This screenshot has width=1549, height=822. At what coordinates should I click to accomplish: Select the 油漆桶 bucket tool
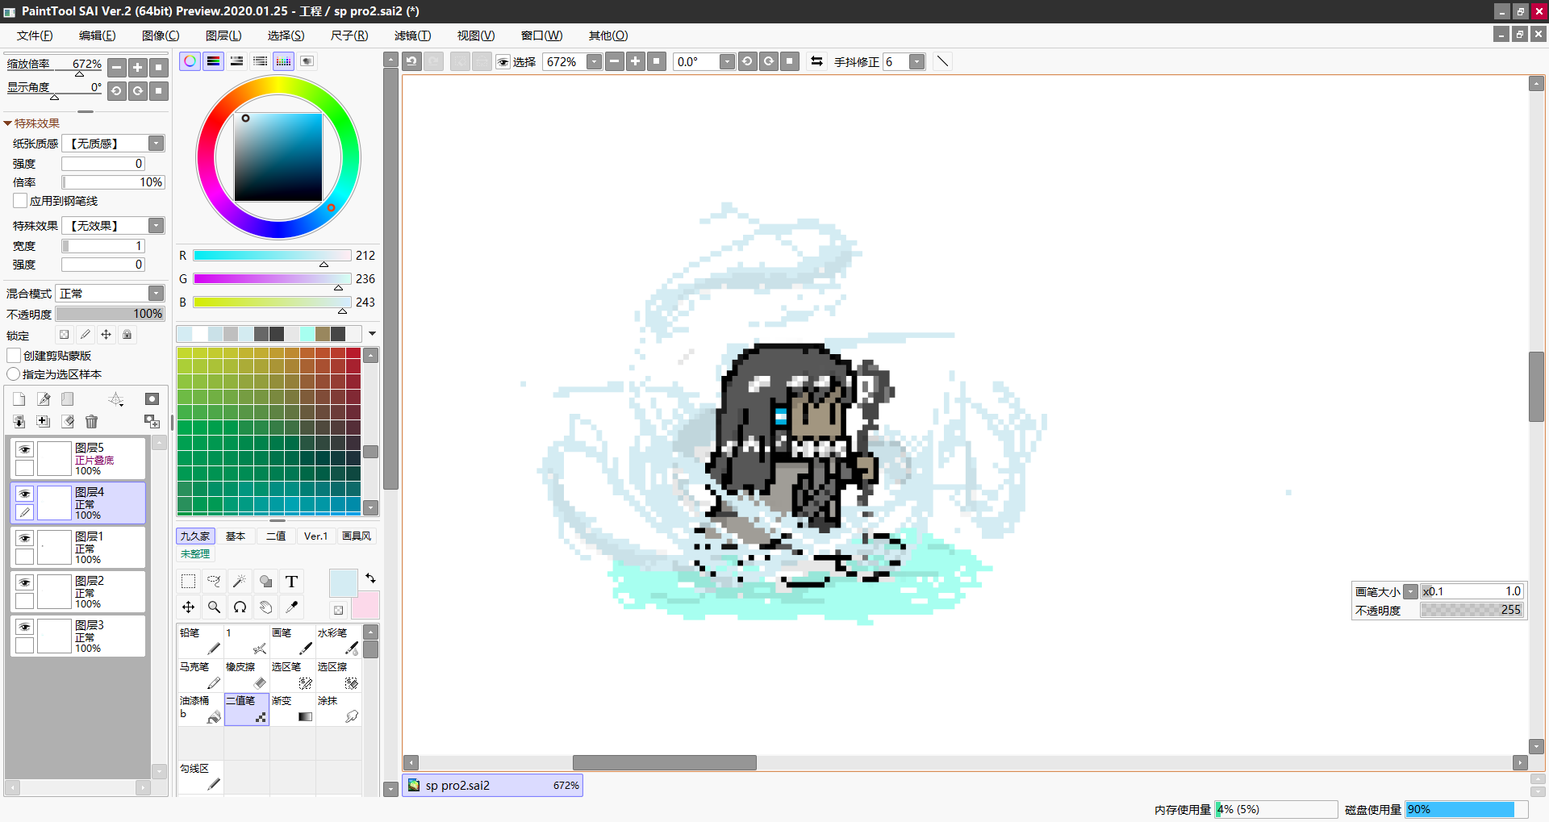(x=201, y=710)
